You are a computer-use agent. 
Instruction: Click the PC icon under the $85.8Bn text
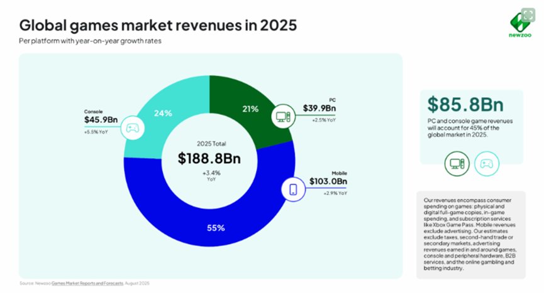click(457, 164)
